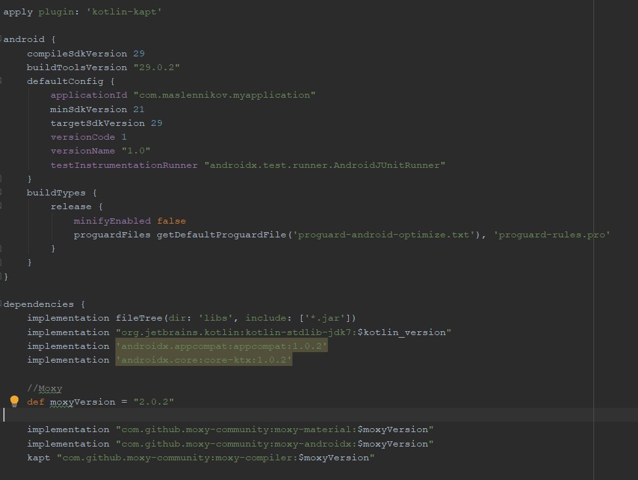Click the kotlin-stdlib-jdk7 dependency string

tap(283, 332)
